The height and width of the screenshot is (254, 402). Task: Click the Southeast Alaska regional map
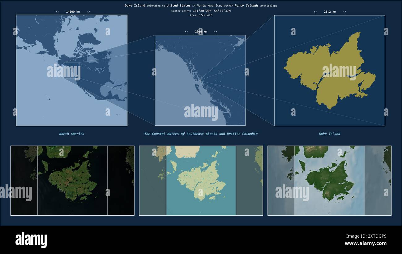(200, 80)
